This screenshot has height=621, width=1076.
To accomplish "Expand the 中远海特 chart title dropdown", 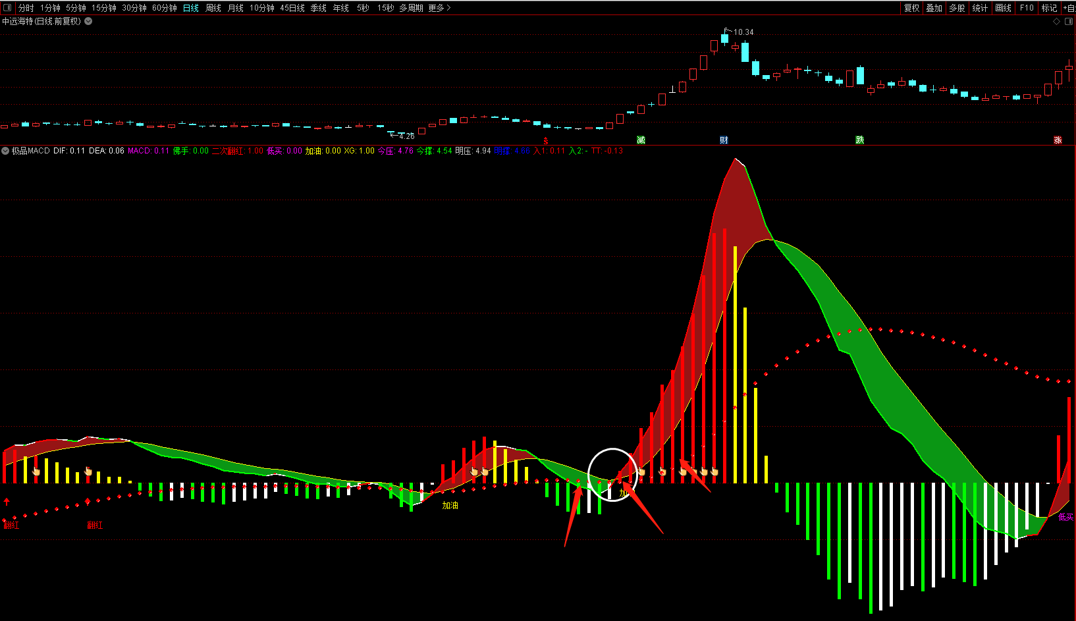I will pos(88,21).
